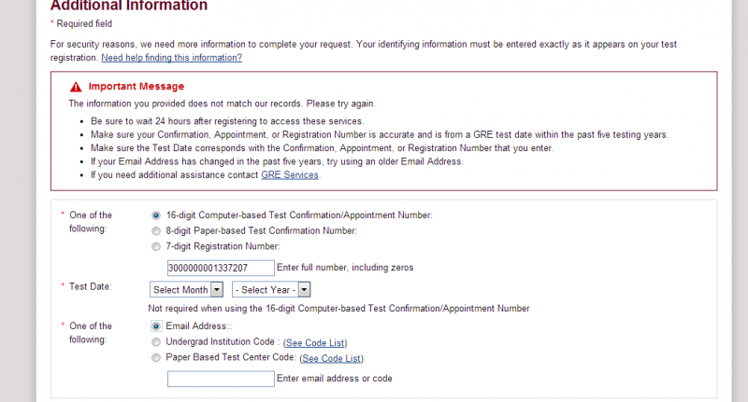
Task: Follow the GRE Services link
Action: [290, 175]
